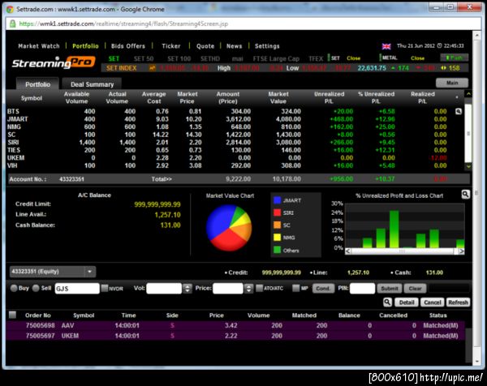Check the select-all orders checkbox

[12, 315]
